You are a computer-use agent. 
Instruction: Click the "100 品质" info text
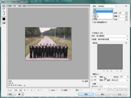[85, 81]
